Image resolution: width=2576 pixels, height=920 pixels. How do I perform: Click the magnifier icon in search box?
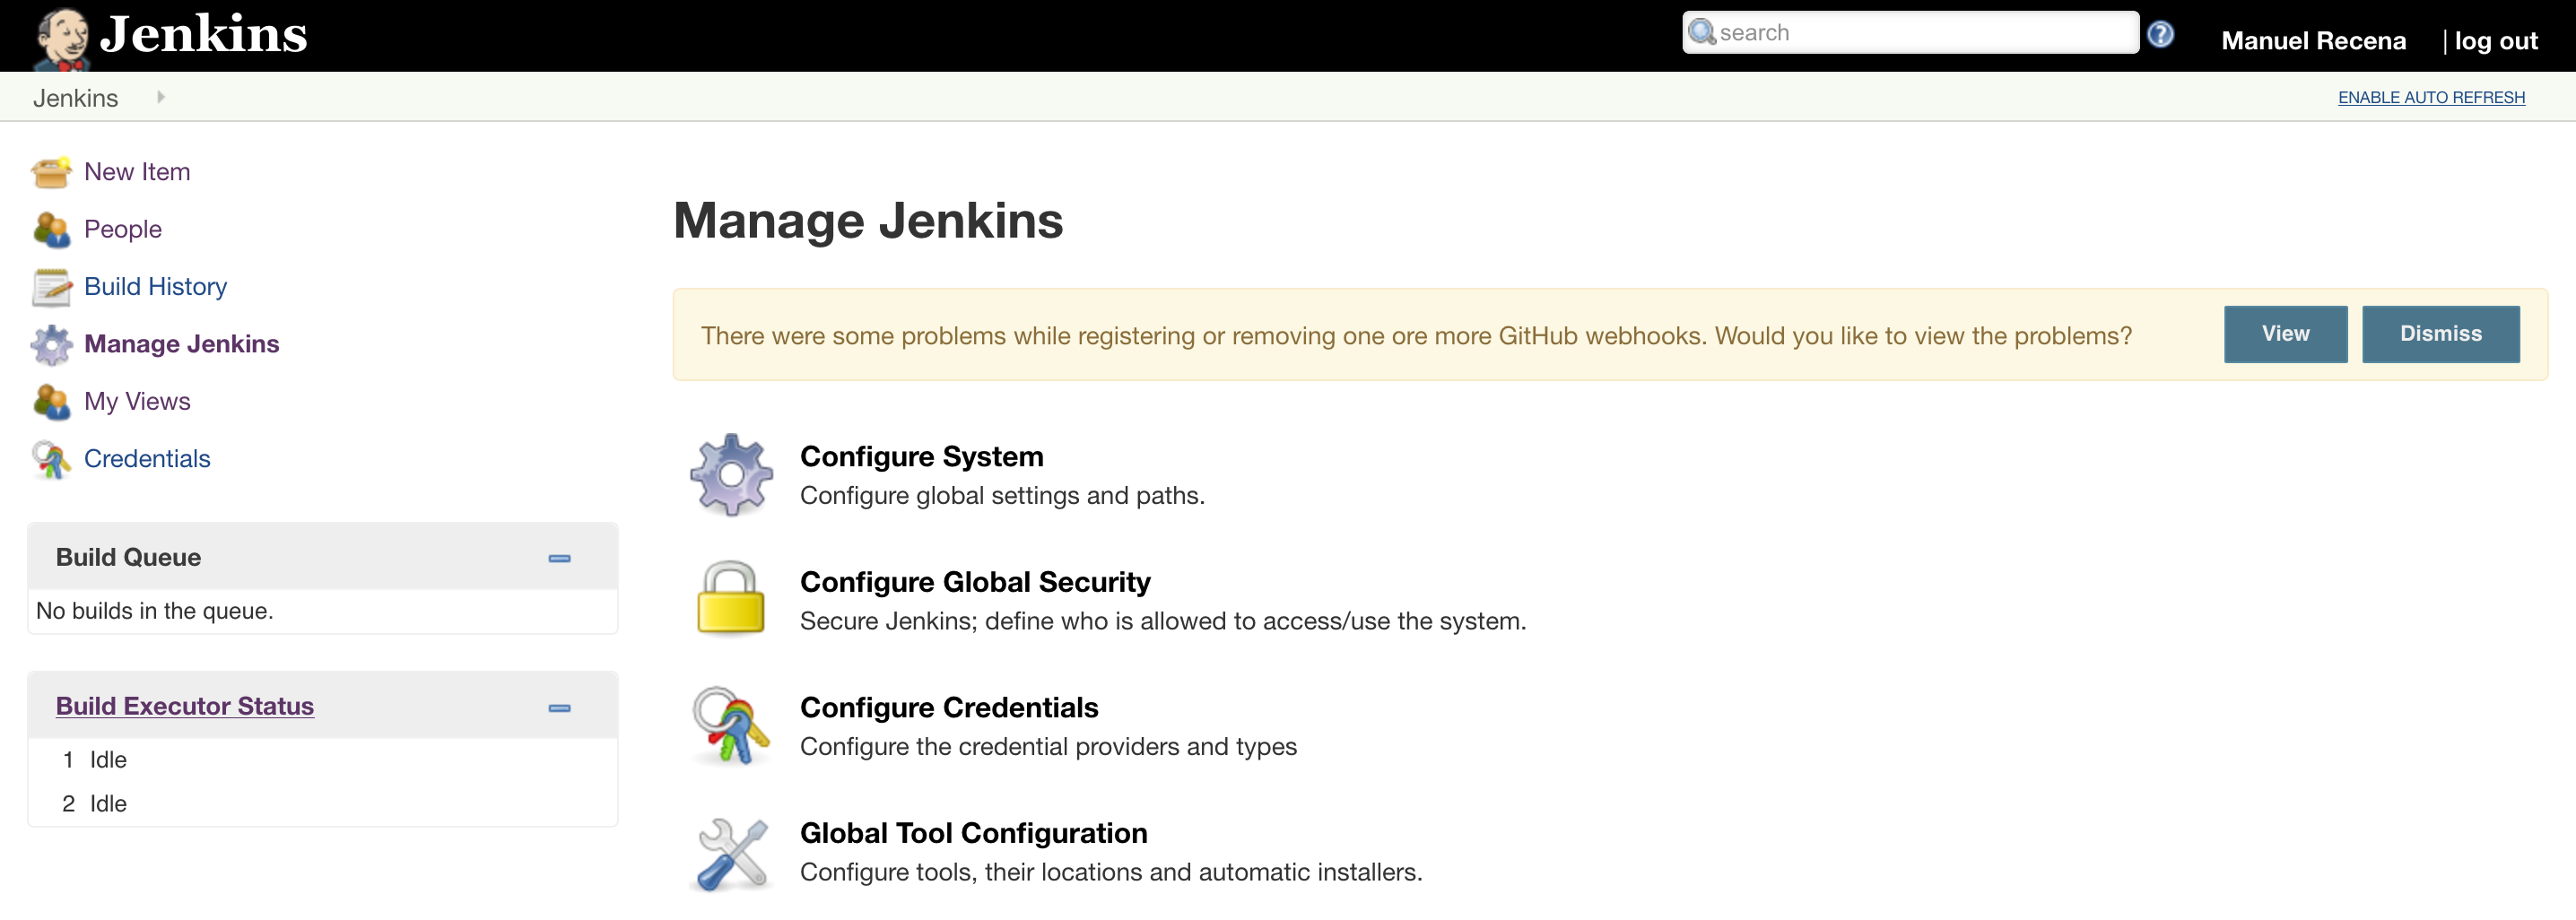click(1702, 33)
